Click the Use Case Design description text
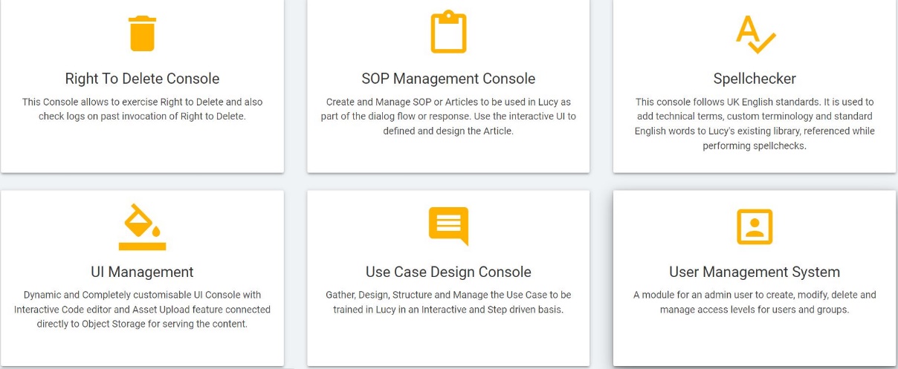The height and width of the screenshot is (369, 898). 448,302
